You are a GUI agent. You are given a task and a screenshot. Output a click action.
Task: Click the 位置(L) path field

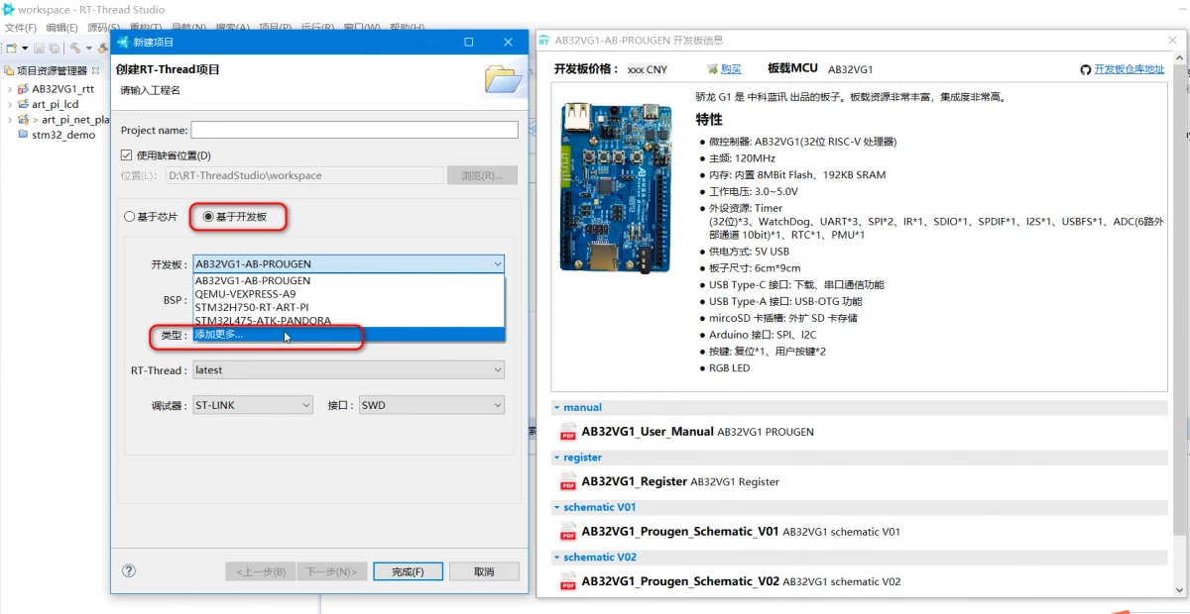click(x=304, y=175)
